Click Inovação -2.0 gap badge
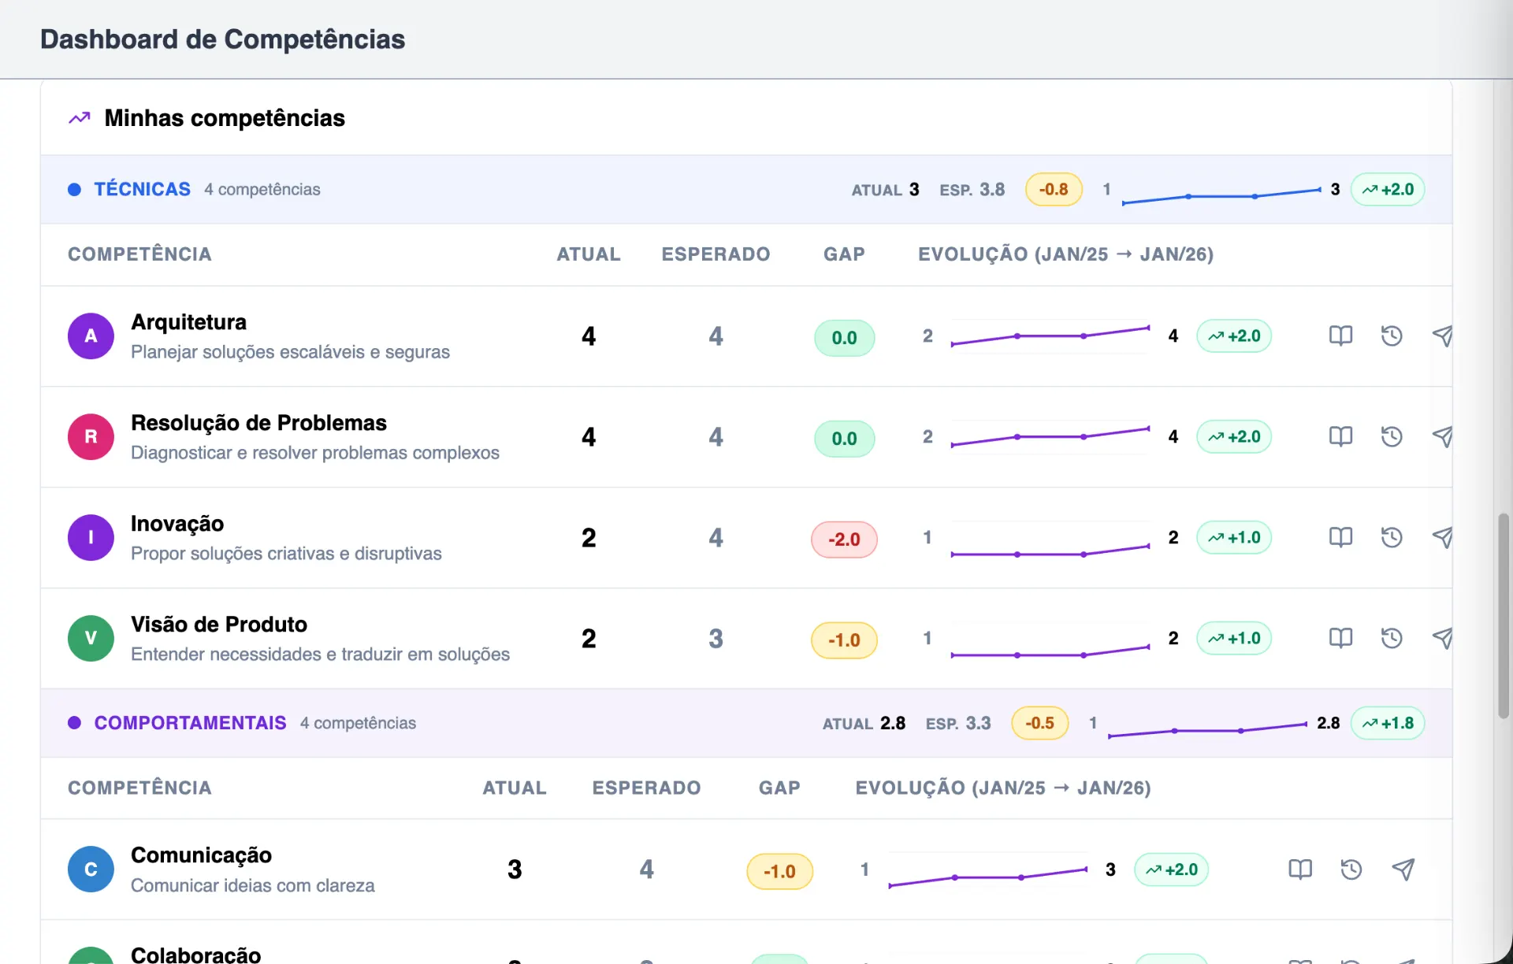 click(844, 539)
